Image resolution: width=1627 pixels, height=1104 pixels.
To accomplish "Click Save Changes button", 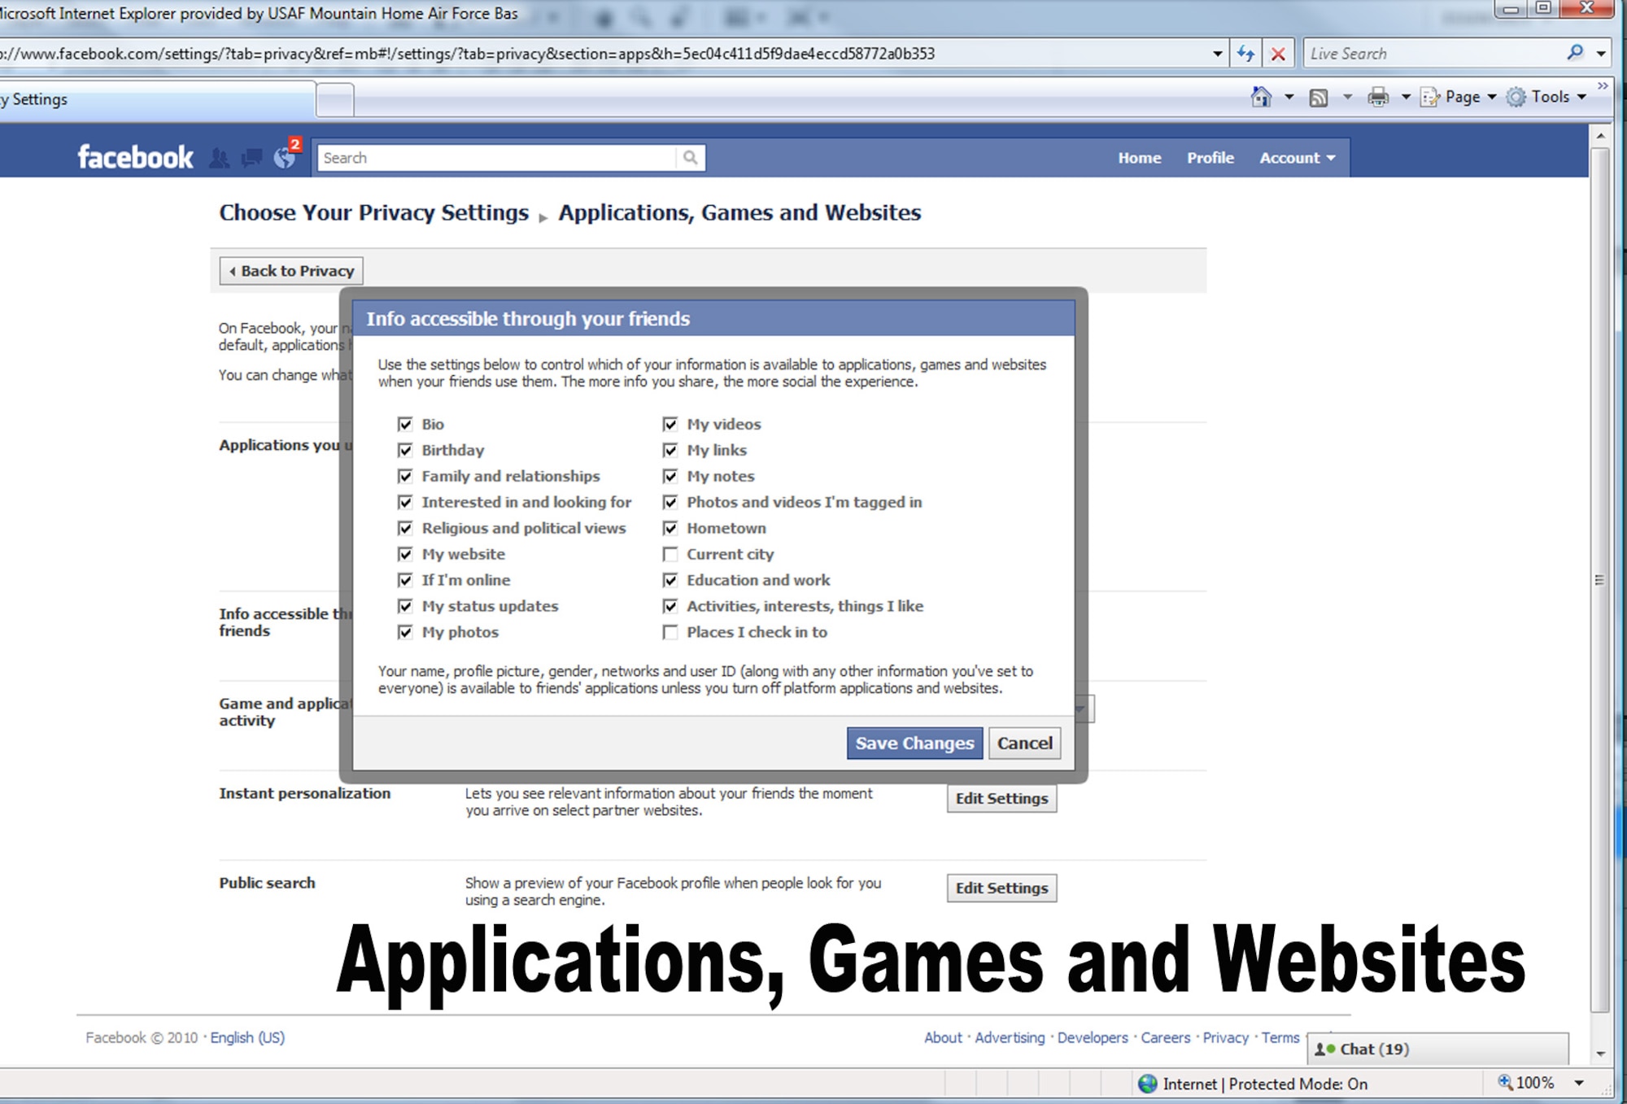I will point(914,743).
